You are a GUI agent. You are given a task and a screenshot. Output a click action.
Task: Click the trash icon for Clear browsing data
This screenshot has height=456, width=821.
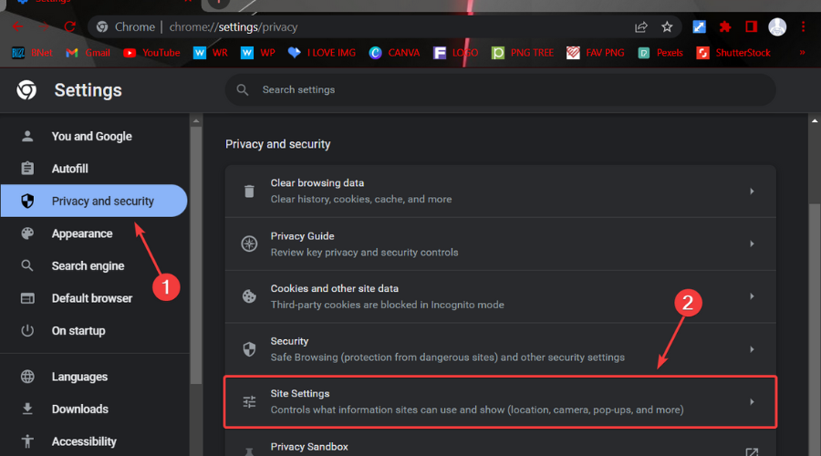pos(249,192)
